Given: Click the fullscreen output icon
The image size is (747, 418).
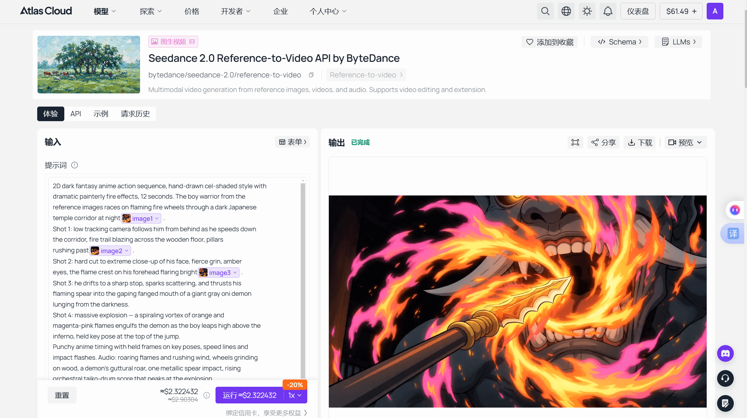Looking at the screenshot, I should [x=575, y=142].
